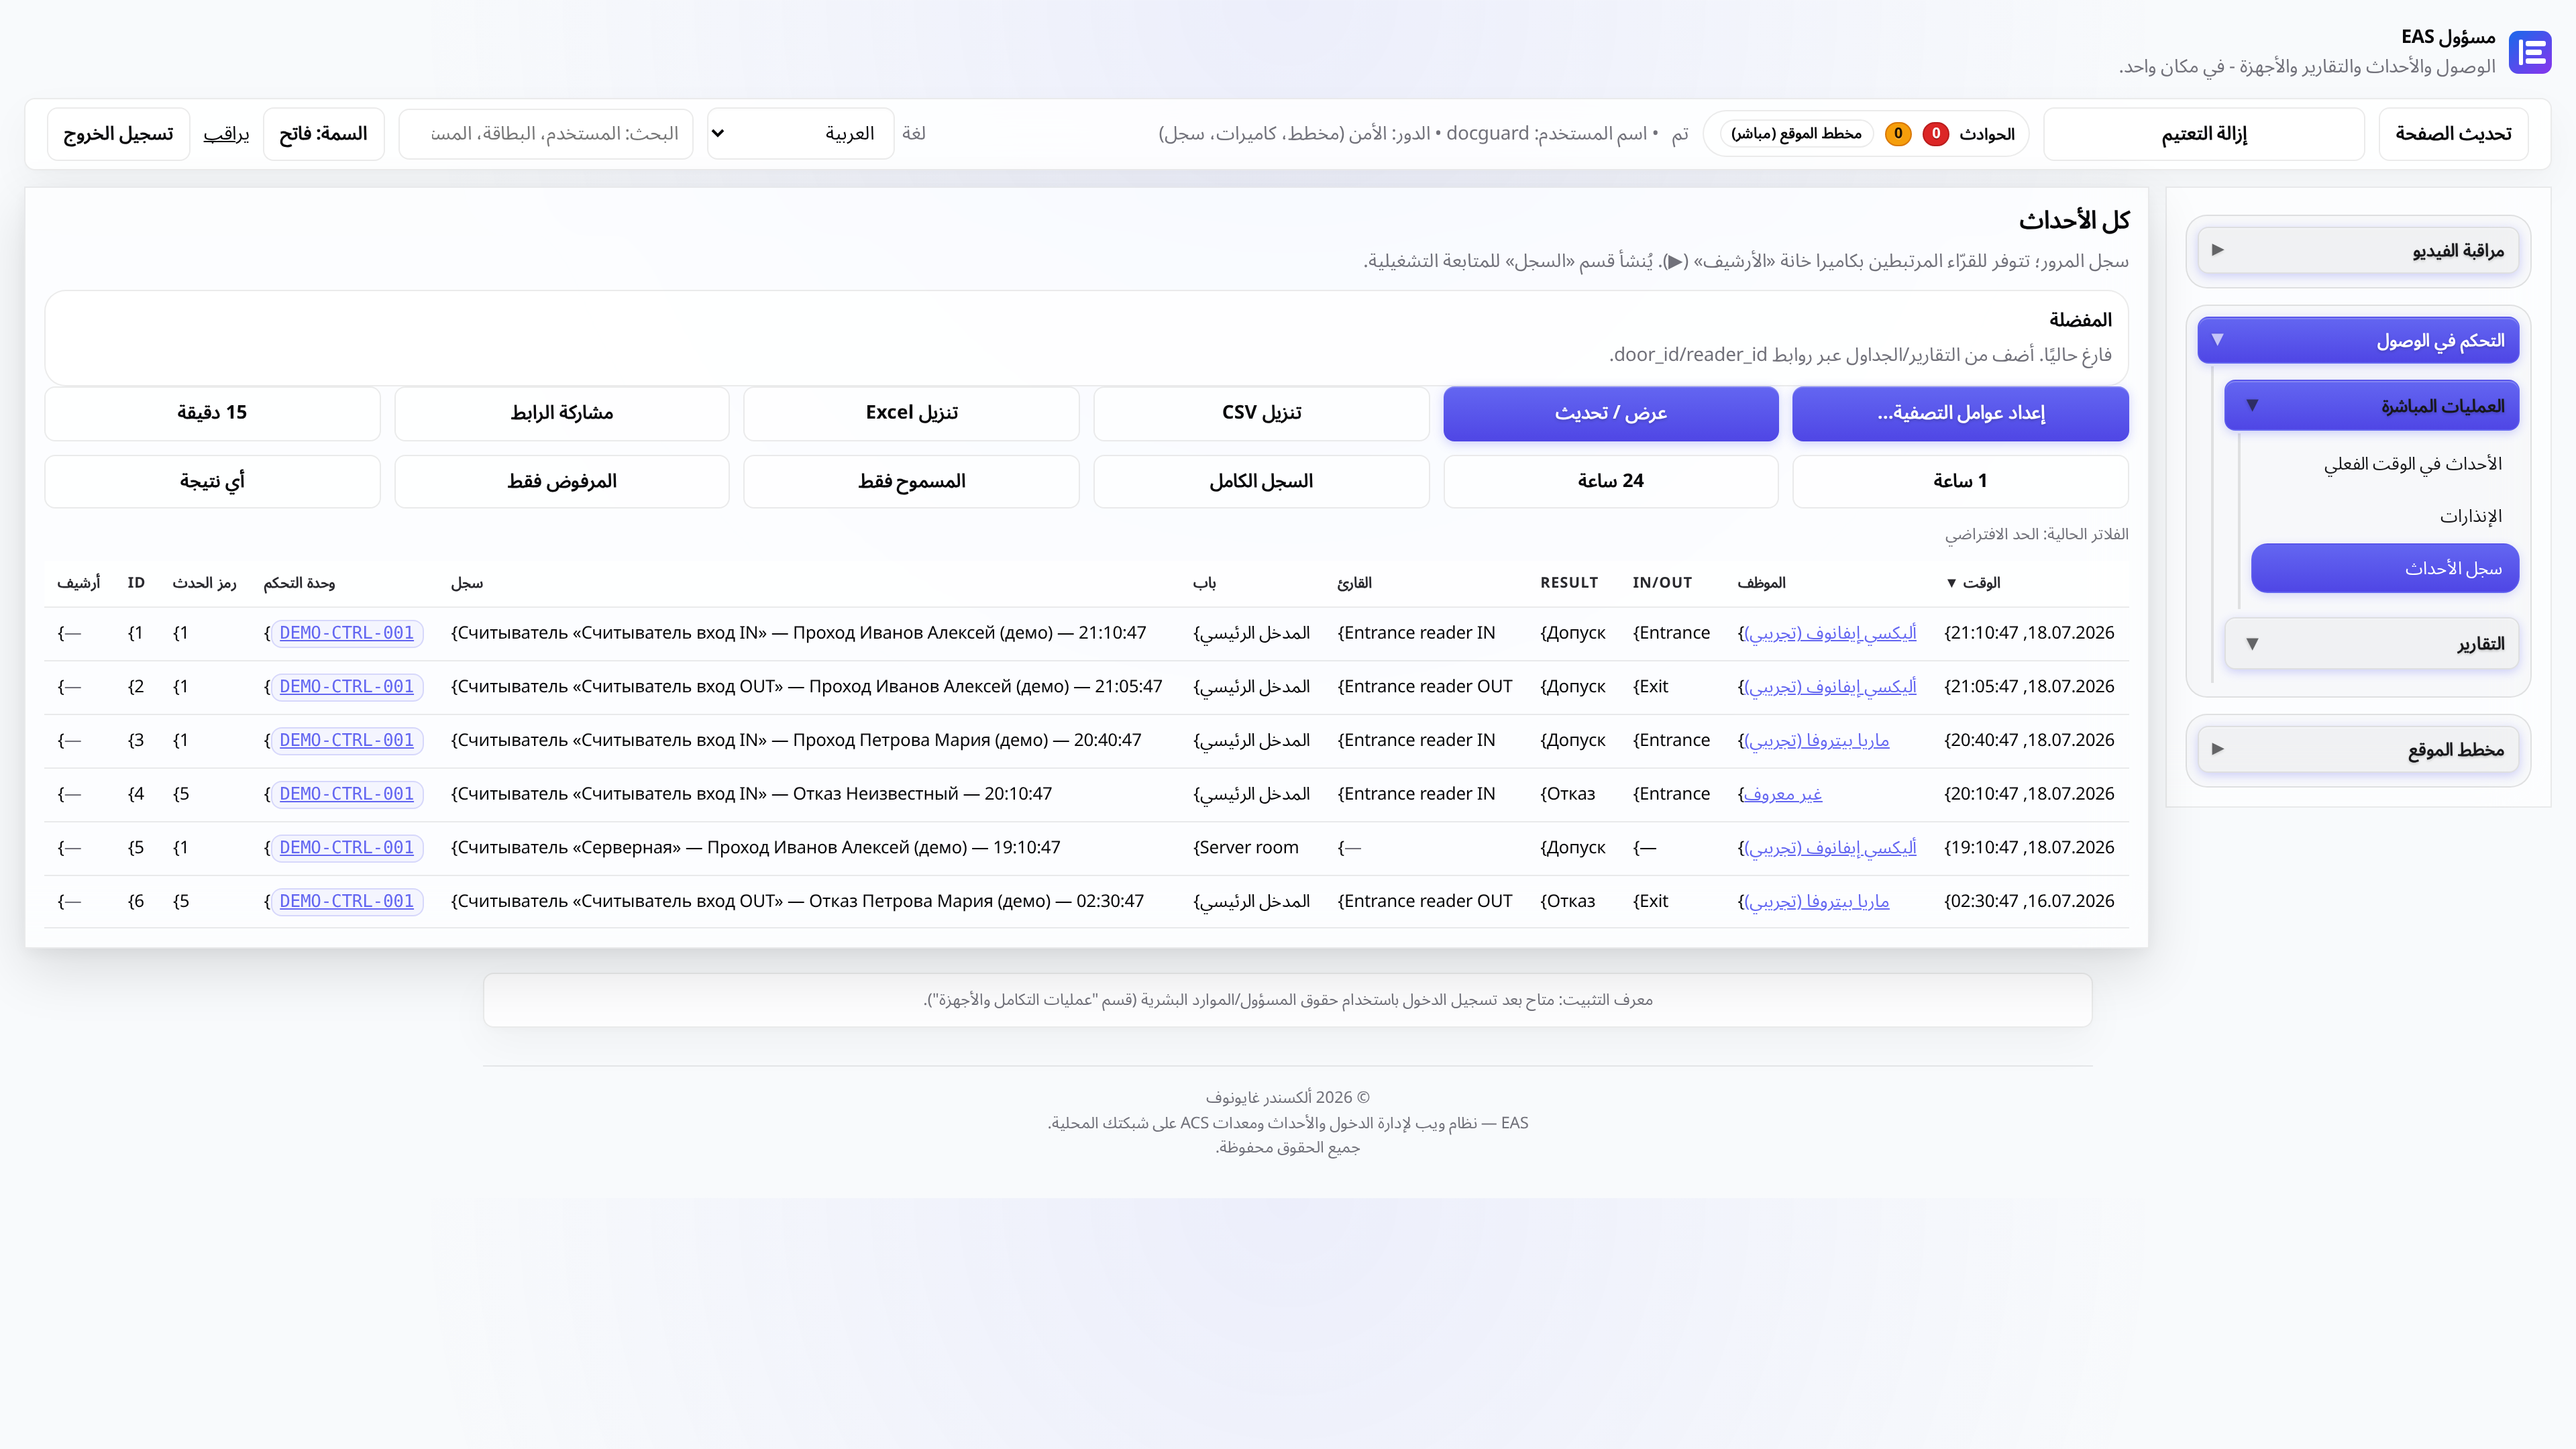Select the 24 ساعة time filter
The height and width of the screenshot is (1449, 2576).
pos(1610,481)
